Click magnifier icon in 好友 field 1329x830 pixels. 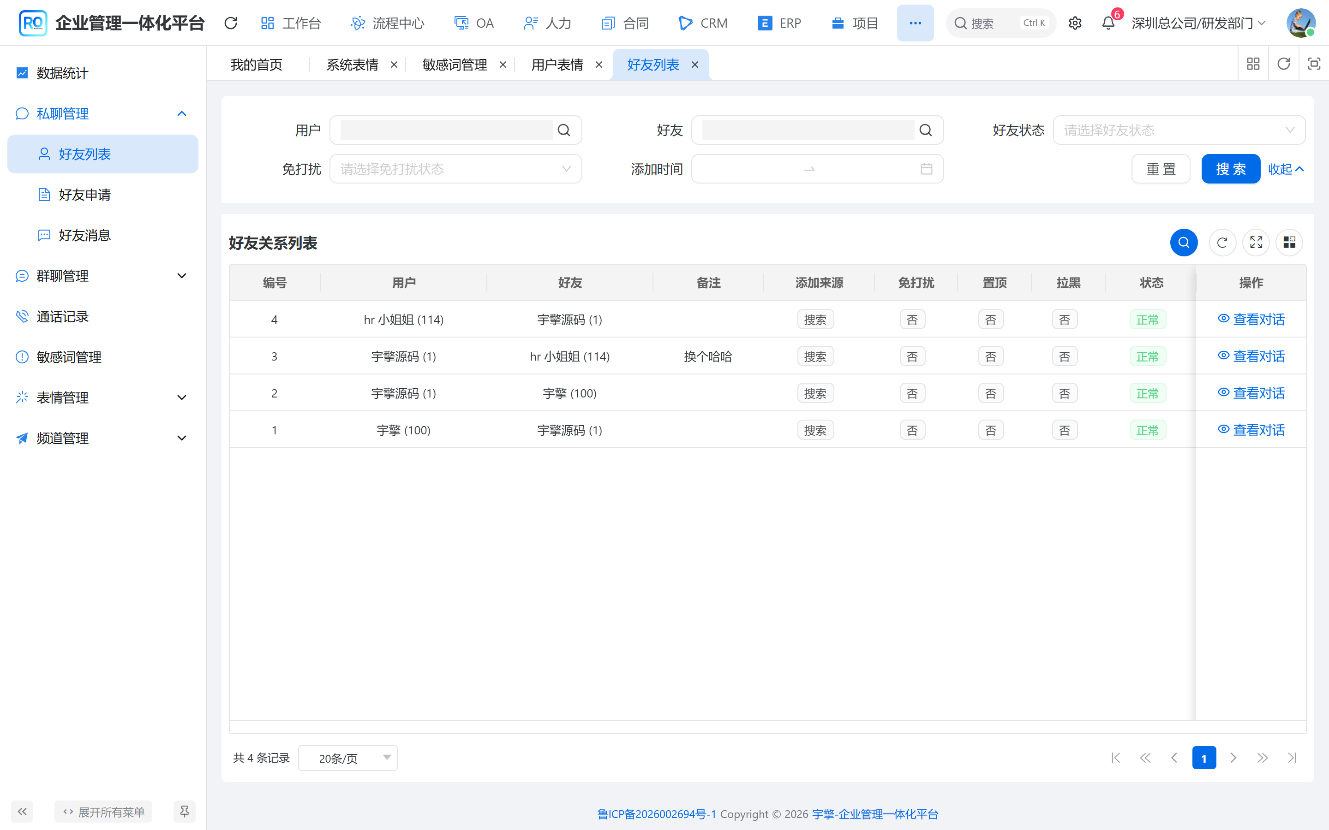[x=926, y=130]
